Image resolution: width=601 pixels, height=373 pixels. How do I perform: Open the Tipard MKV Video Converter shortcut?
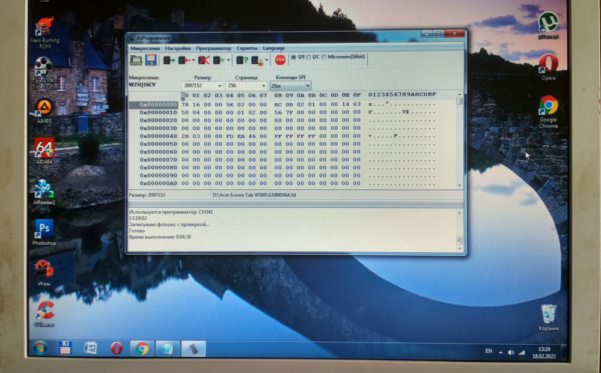tap(44, 73)
